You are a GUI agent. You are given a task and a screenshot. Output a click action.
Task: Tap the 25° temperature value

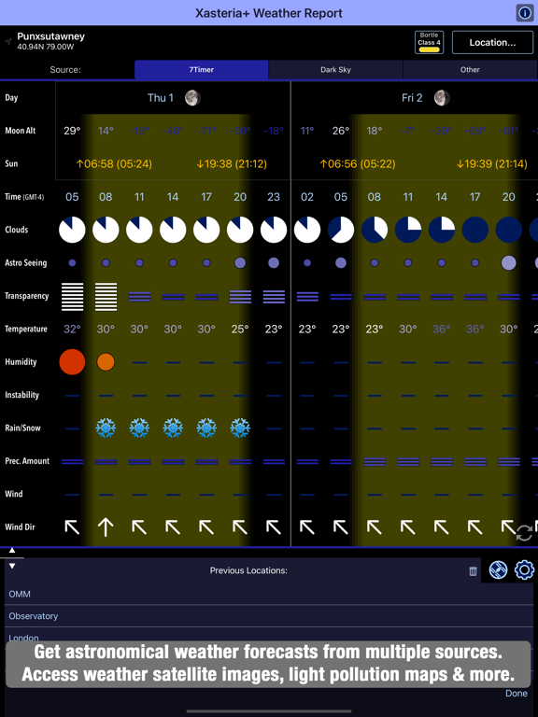tap(240, 329)
